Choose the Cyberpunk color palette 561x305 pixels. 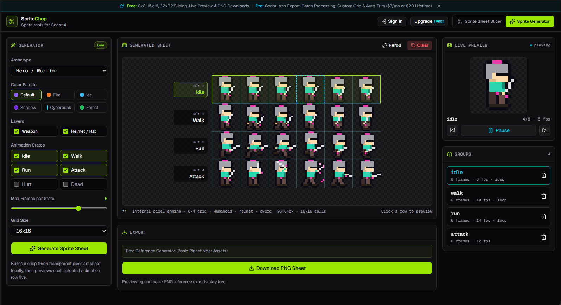tap(59, 108)
